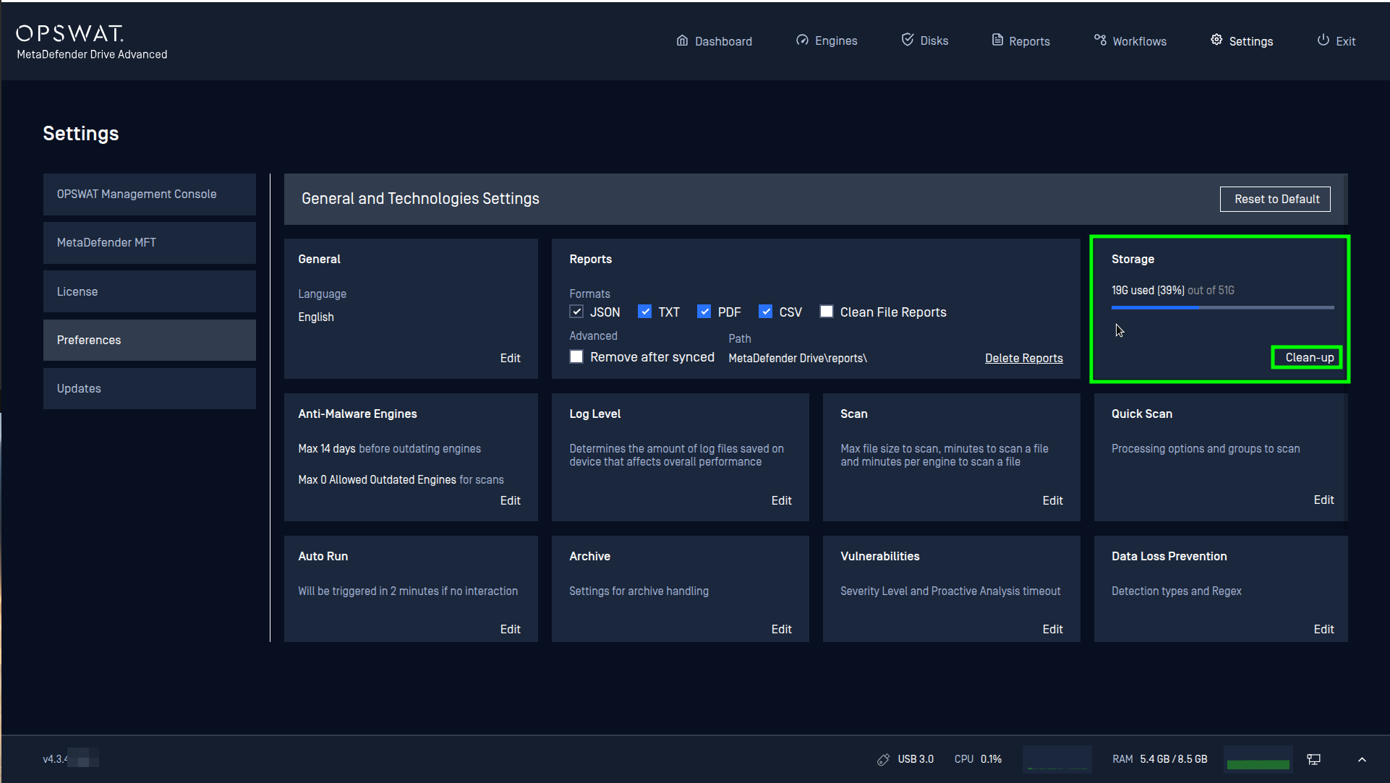The image size is (1390, 783).
Task: Click the Settings gear icon
Action: (1216, 40)
